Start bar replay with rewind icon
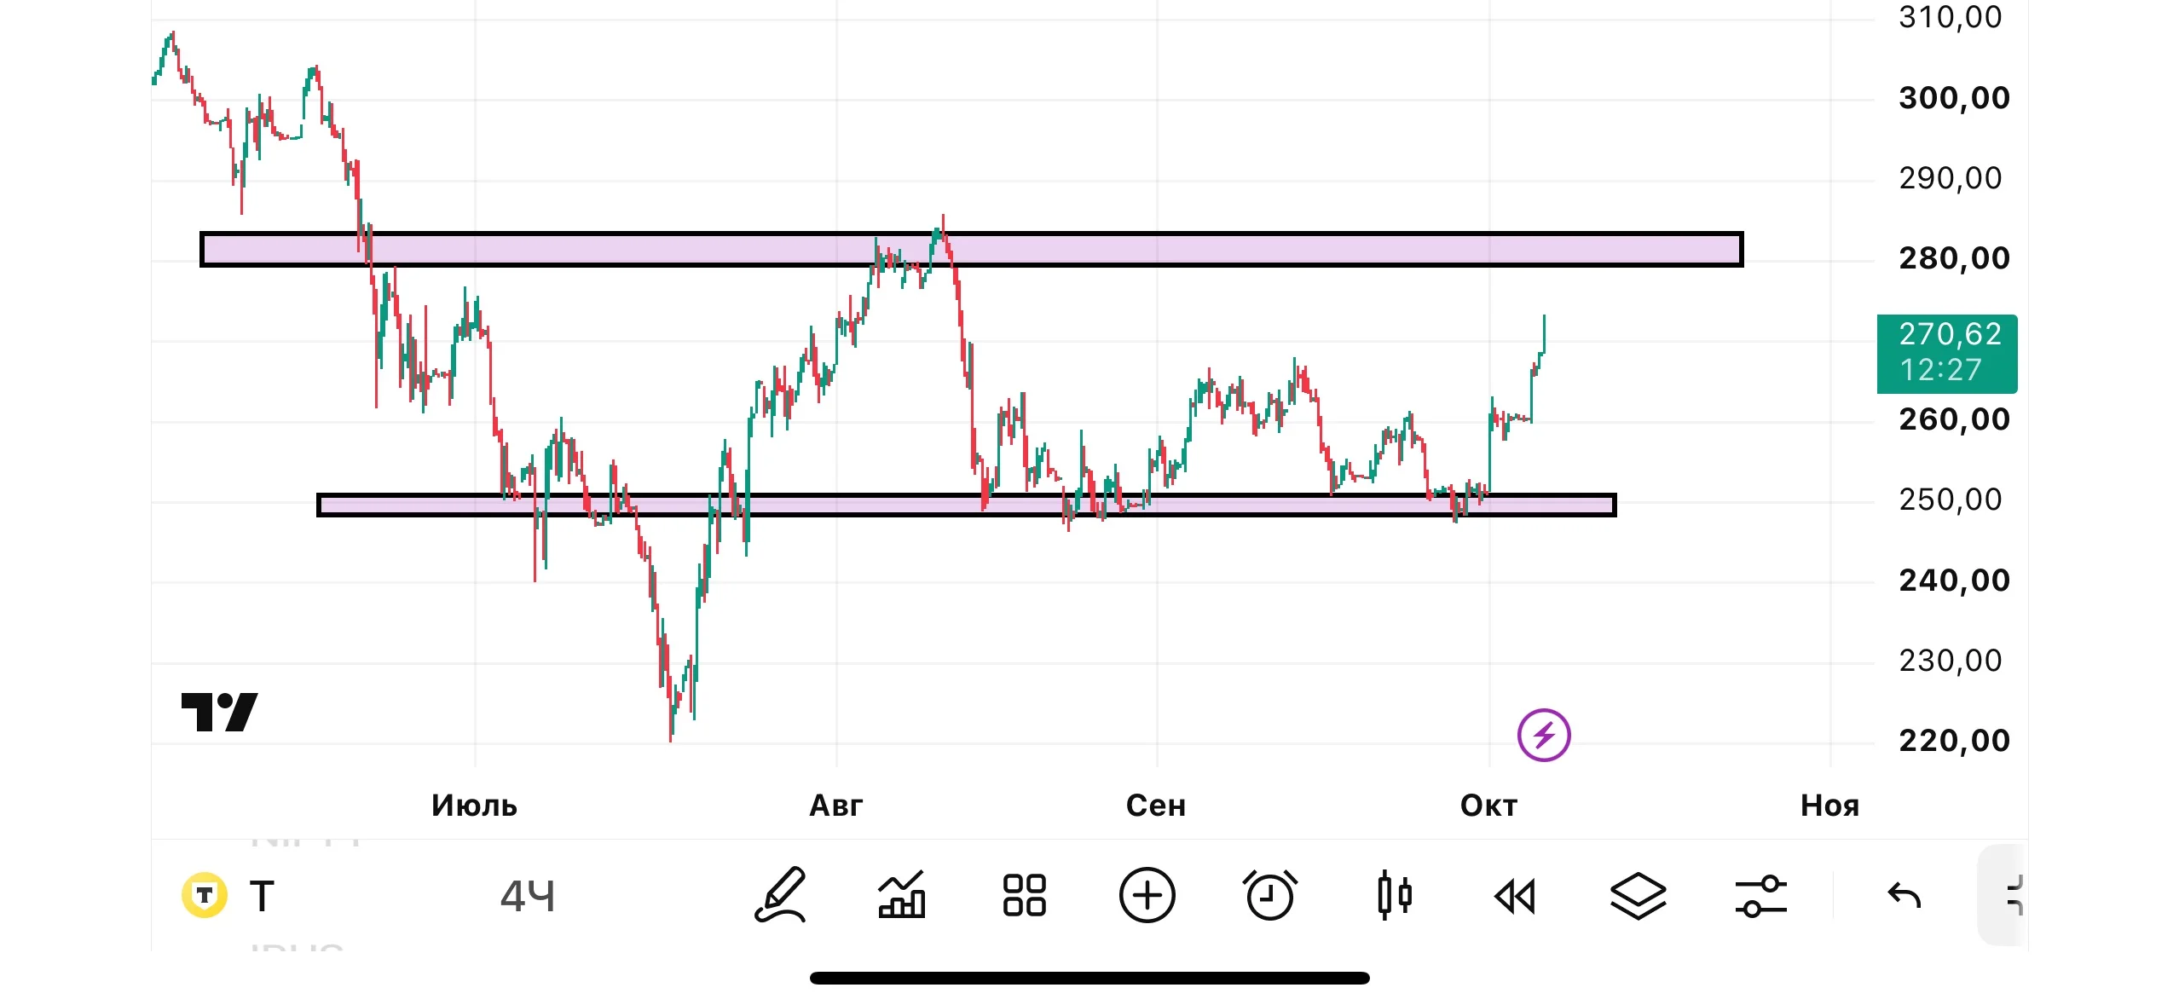Viewport: 2179px width, 1005px height. tap(1515, 896)
